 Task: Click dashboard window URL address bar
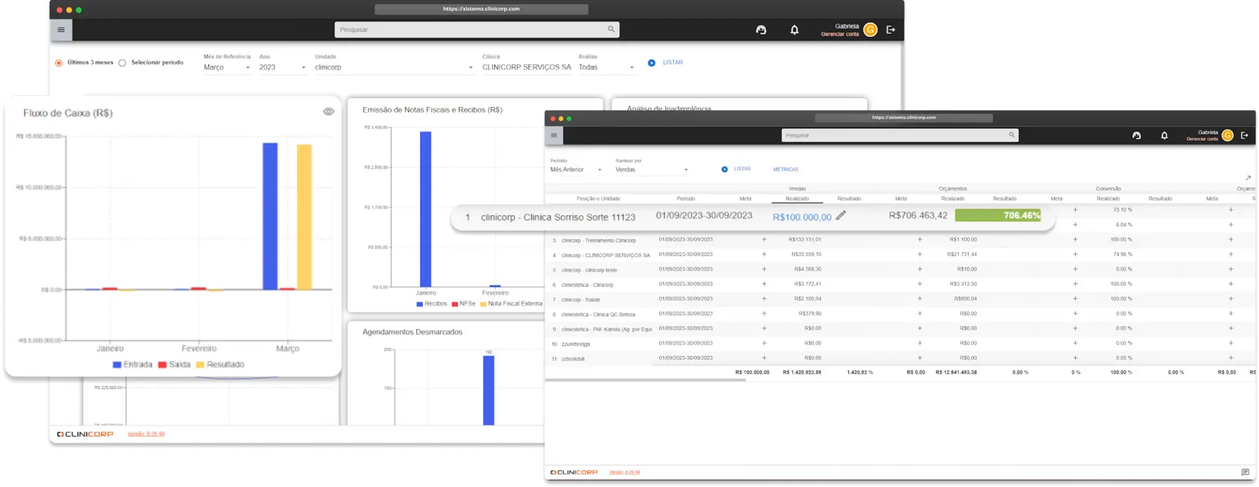[x=481, y=9]
